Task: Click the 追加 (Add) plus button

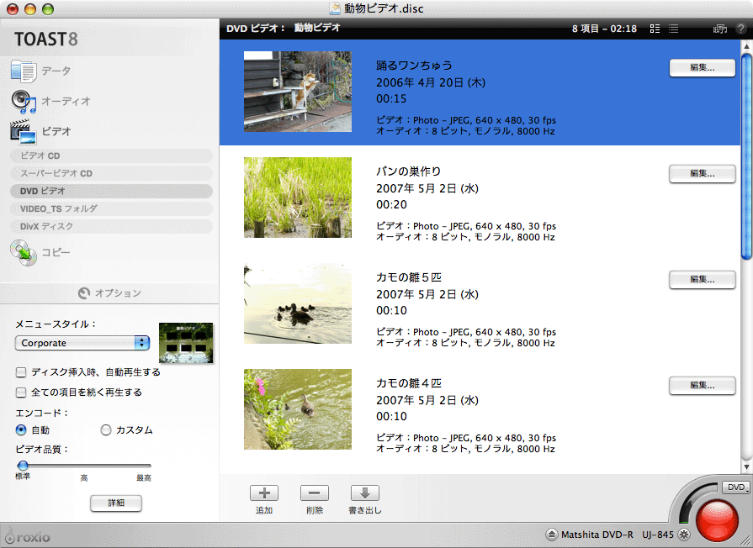Action: (264, 493)
